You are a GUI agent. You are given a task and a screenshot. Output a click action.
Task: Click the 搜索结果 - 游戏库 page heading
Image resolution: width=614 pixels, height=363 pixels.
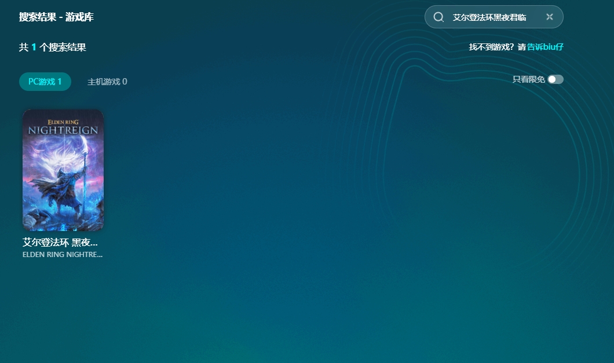[56, 17]
